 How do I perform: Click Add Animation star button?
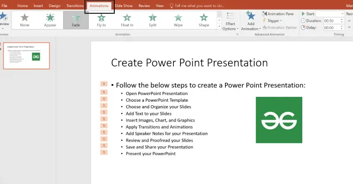[251, 21]
